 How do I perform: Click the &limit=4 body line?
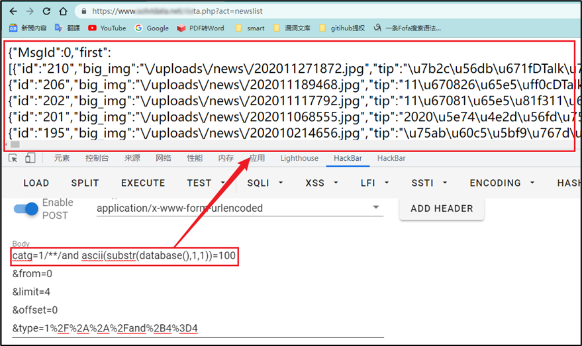31,292
